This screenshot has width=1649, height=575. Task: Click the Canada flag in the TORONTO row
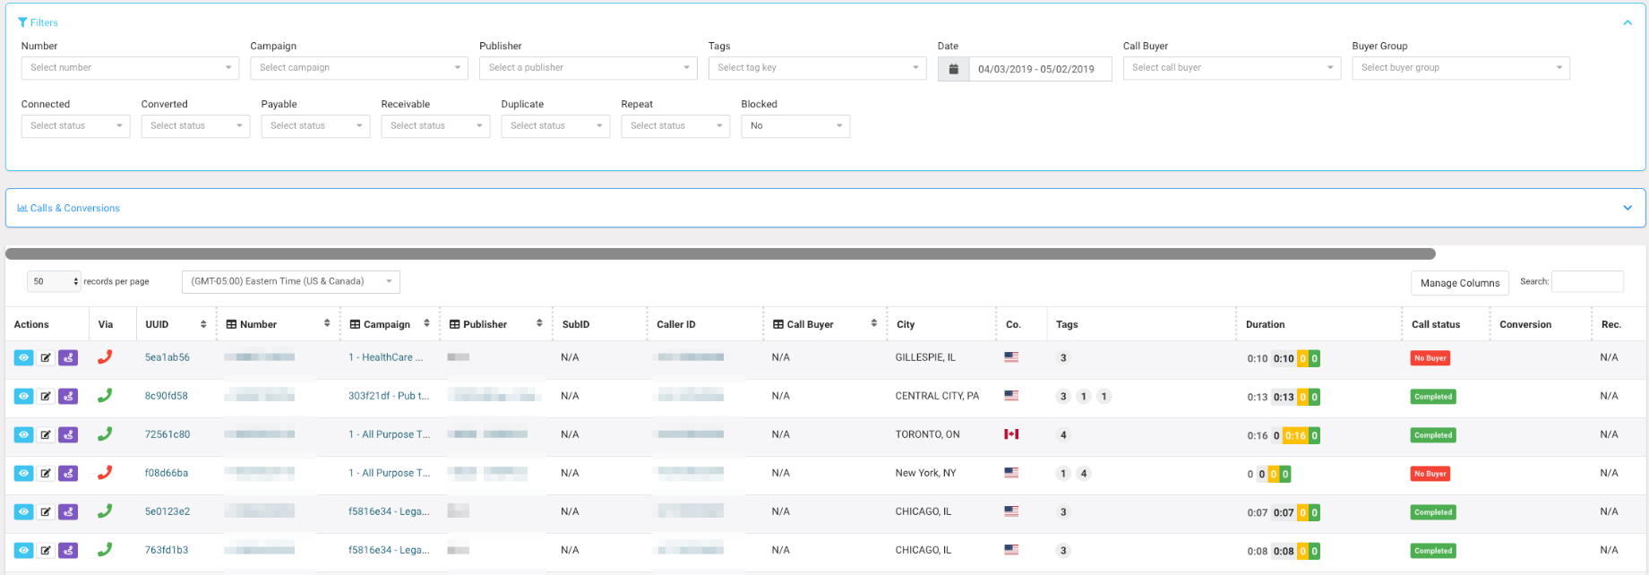point(1011,434)
